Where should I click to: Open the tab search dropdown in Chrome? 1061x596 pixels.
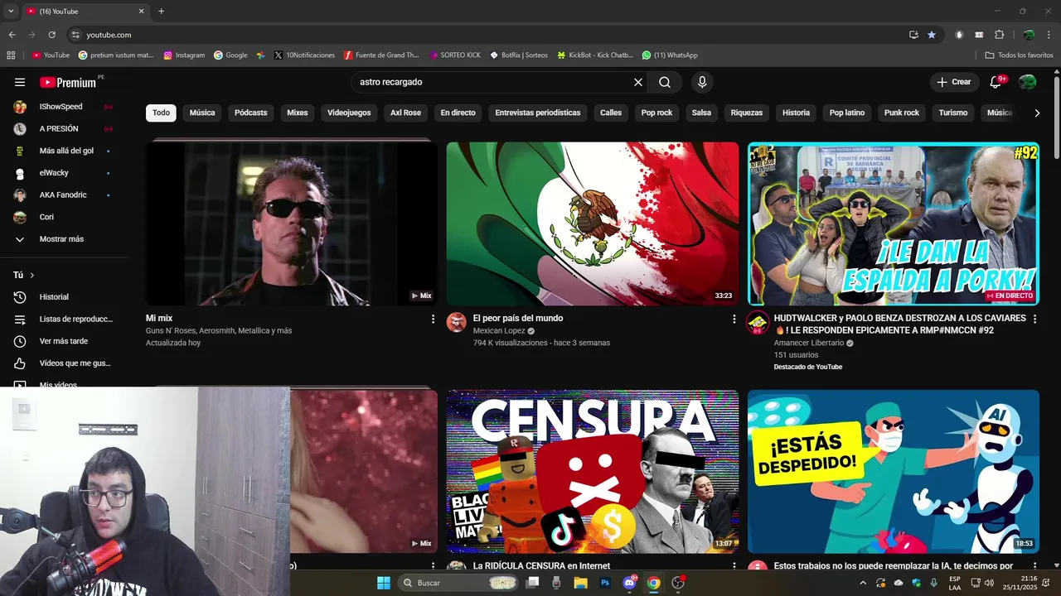tap(11, 12)
